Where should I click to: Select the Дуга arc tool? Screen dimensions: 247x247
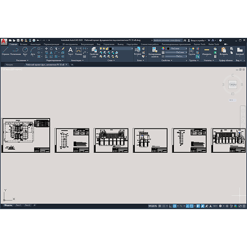pos(33,51)
